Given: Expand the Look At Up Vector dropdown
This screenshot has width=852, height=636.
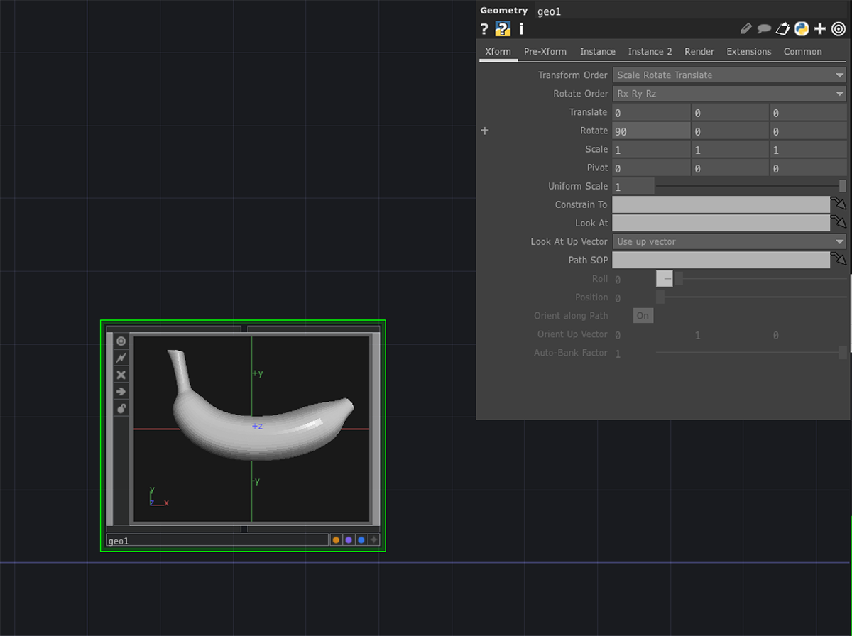Looking at the screenshot, I should pos(729,242).
